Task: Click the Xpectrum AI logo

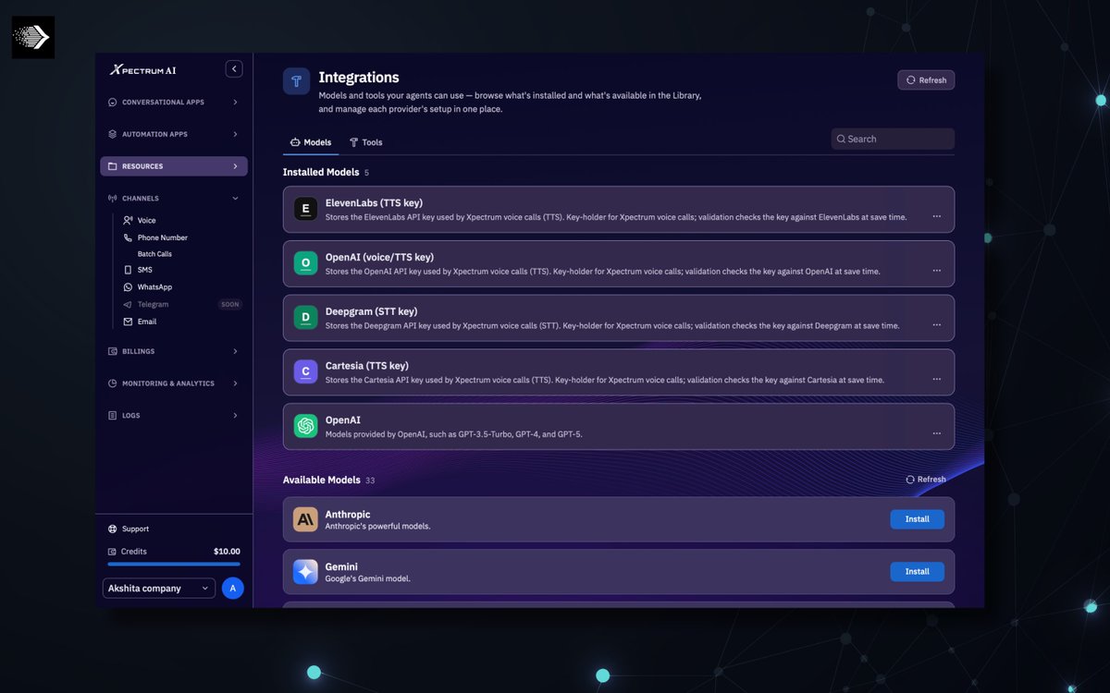Action: click(143, 69)
